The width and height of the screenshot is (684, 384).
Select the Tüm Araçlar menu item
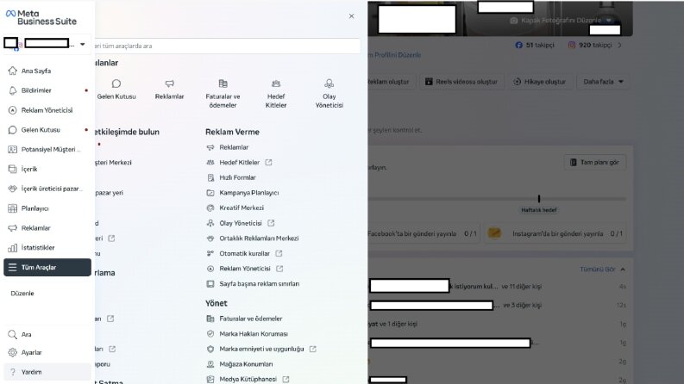tap(47, 267)
